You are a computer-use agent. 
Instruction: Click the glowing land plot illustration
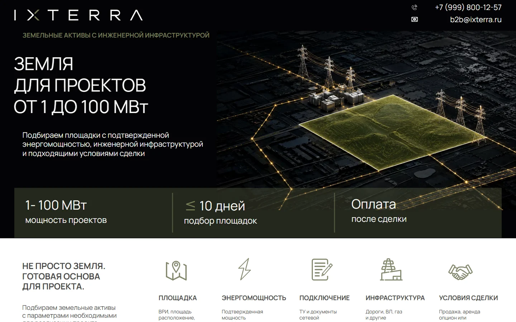click(x=392, y=132)
